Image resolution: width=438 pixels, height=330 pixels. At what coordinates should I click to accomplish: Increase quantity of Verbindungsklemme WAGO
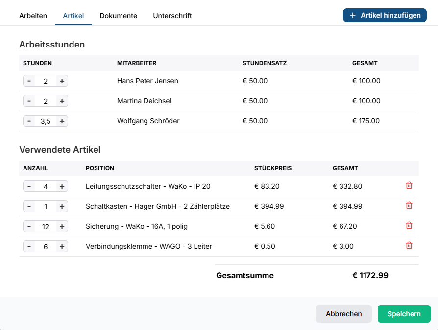point(62,247)
